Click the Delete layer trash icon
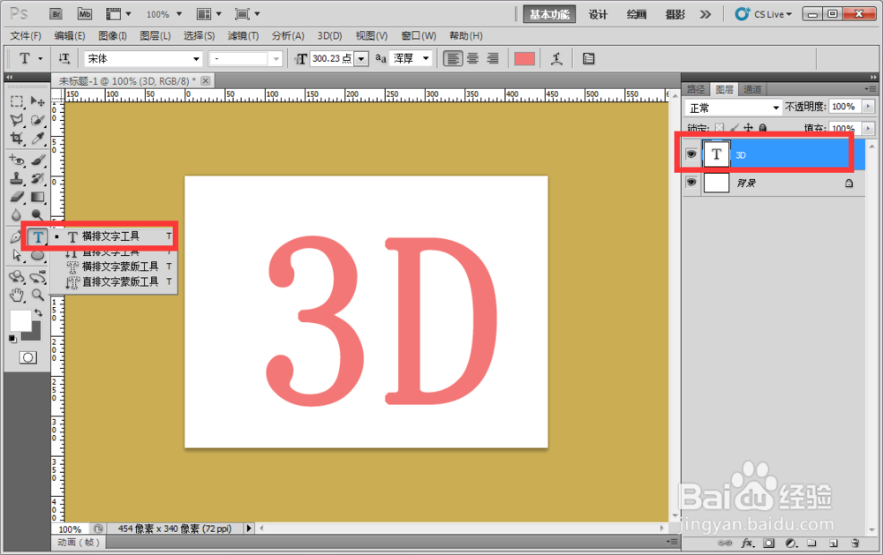The height and width of the screenshot is (555, 883). point(855,544)
